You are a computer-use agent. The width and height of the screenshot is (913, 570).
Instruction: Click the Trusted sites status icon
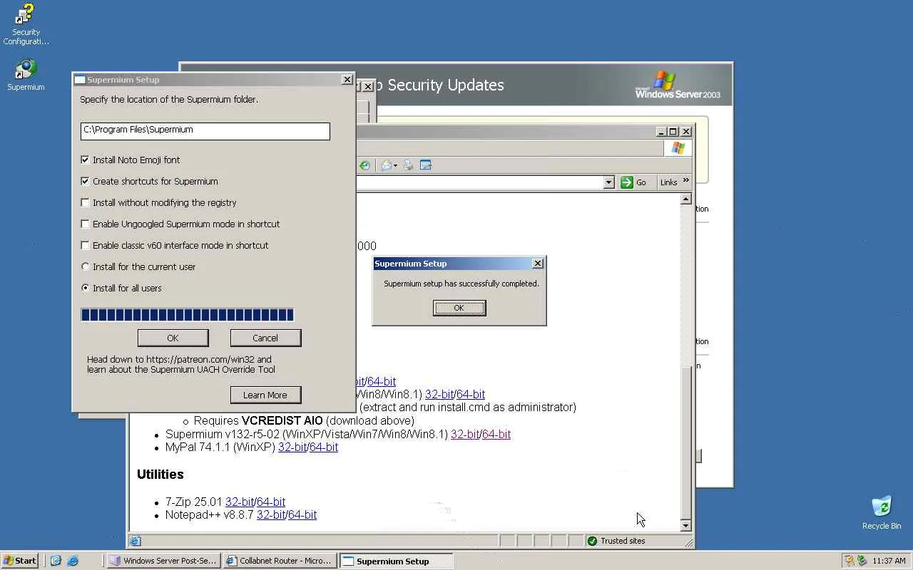coord(592,541)
